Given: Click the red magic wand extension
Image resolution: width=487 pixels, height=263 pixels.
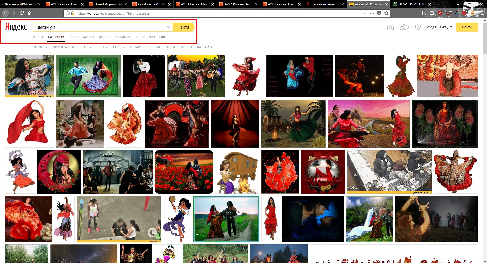Looking at the screenshot, I should pos(440,13).
